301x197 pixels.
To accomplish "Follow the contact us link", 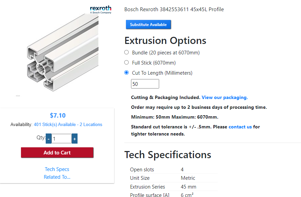I will (240, 127).
